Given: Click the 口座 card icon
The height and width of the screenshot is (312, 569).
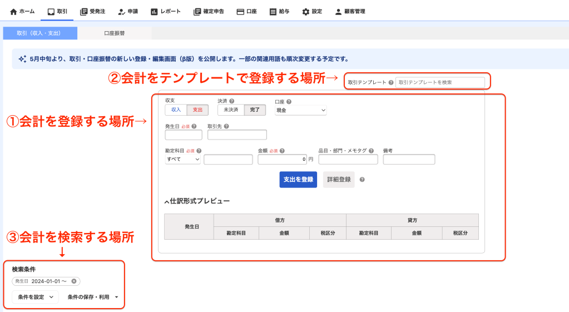Looking at the screenshot, I should (x=240, y=12).
